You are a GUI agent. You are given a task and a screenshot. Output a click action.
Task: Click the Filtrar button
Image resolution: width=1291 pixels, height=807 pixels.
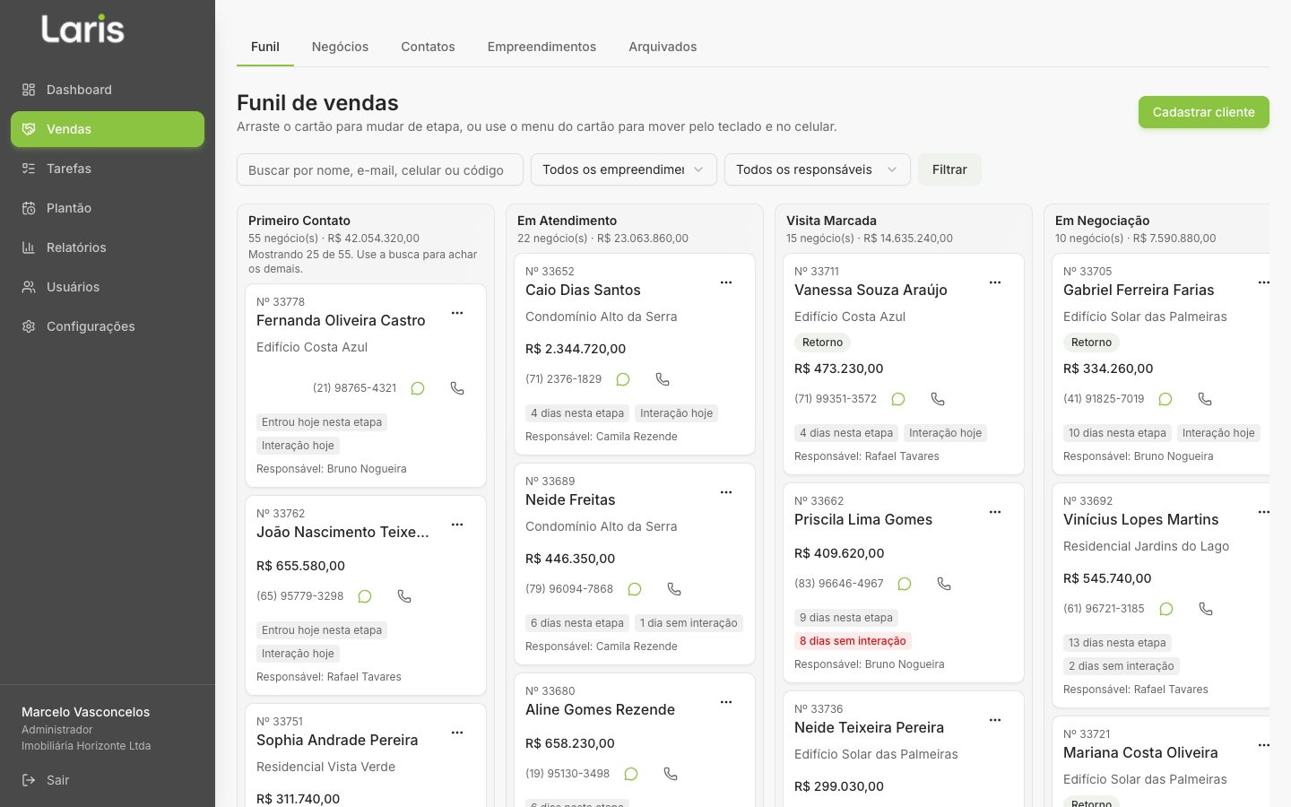(949, 169)
